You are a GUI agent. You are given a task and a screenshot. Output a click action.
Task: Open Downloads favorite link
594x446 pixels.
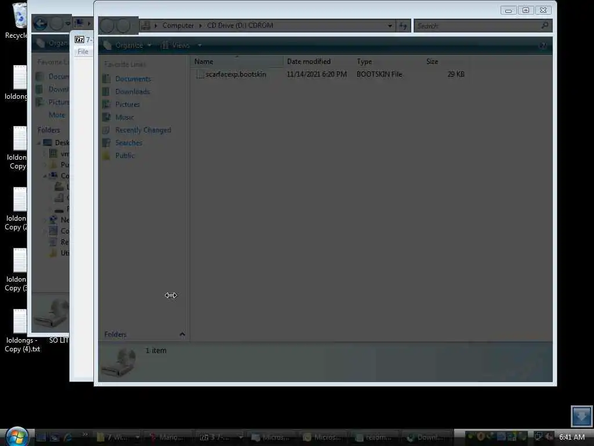(133, 91)
